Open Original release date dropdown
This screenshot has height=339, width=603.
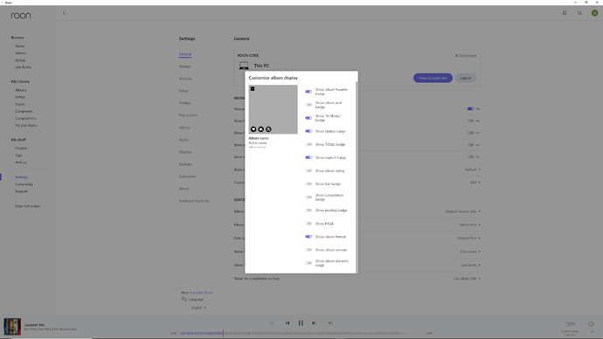tap(462, 211)
